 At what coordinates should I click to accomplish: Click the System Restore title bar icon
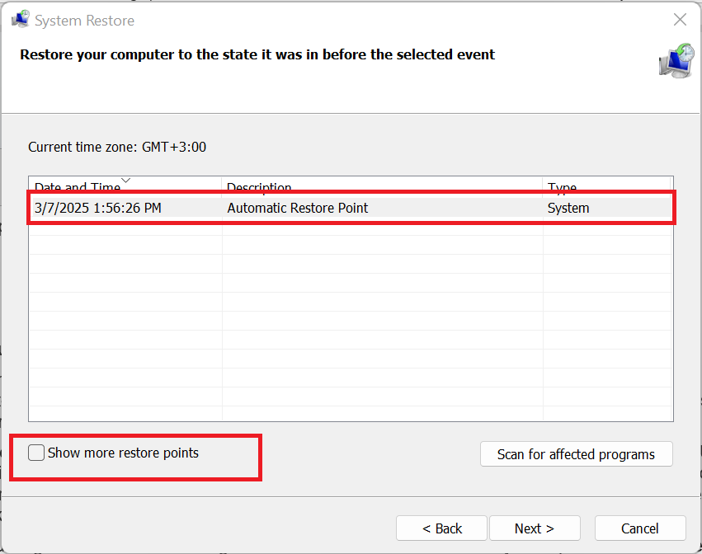[x=20, y=20]
